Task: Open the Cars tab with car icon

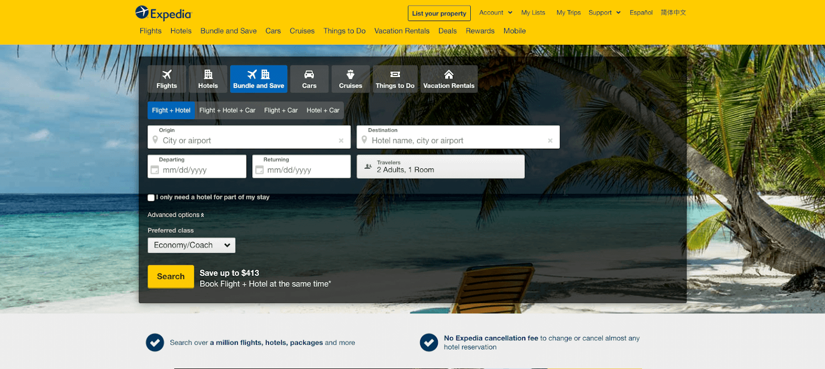Action: 309,79
